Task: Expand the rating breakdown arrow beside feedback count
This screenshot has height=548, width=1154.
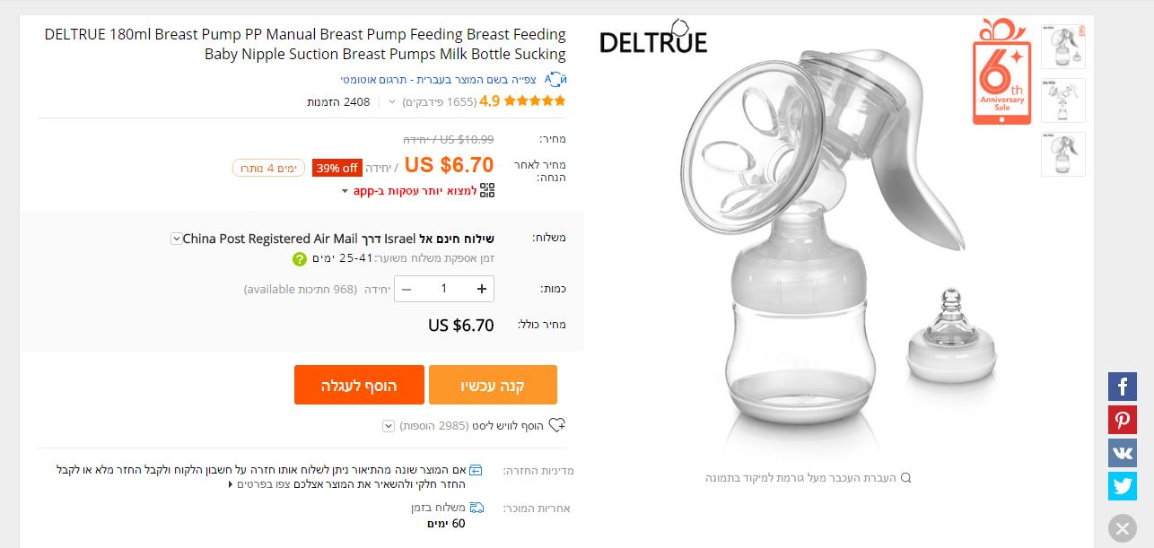Action: point(392,102)
